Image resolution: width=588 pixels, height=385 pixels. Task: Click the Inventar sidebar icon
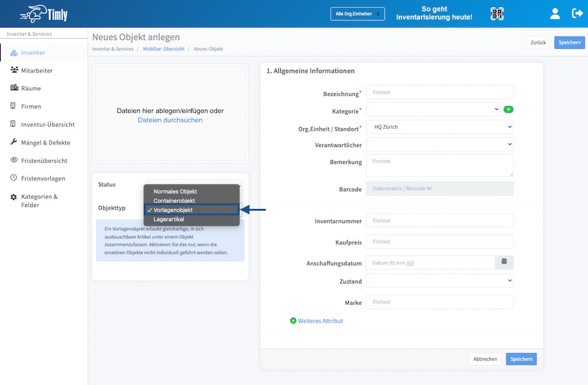[14, 53]
